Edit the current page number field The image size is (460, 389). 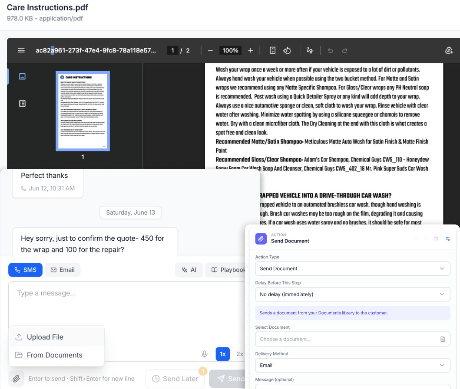tap(172, 50)
